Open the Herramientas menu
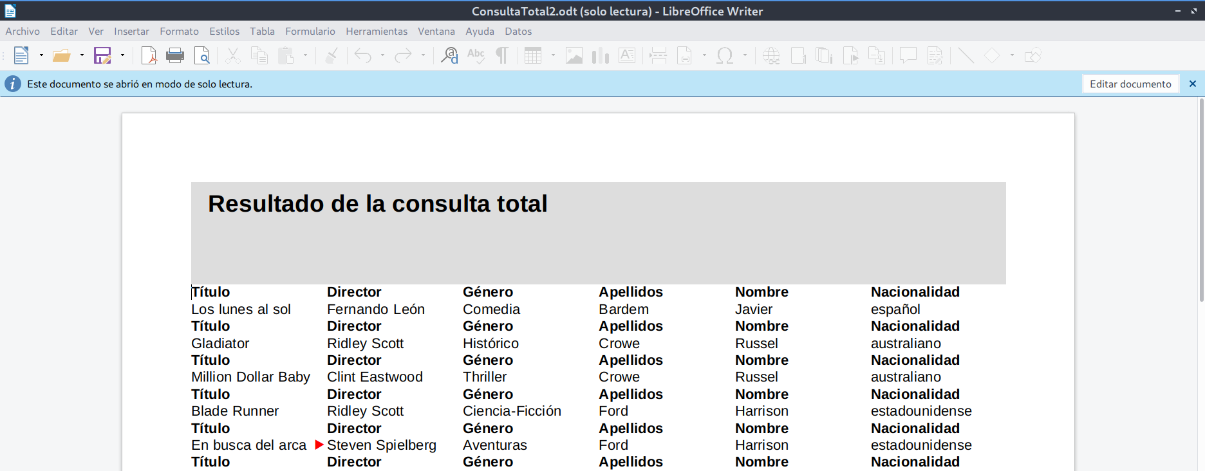 click(x=376, y=31)
